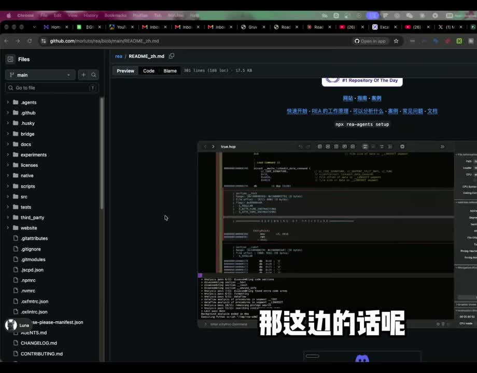This screenshot has height=373, width=477.
Task: Open the Bookmarks menu
Action: pos(115,15)
